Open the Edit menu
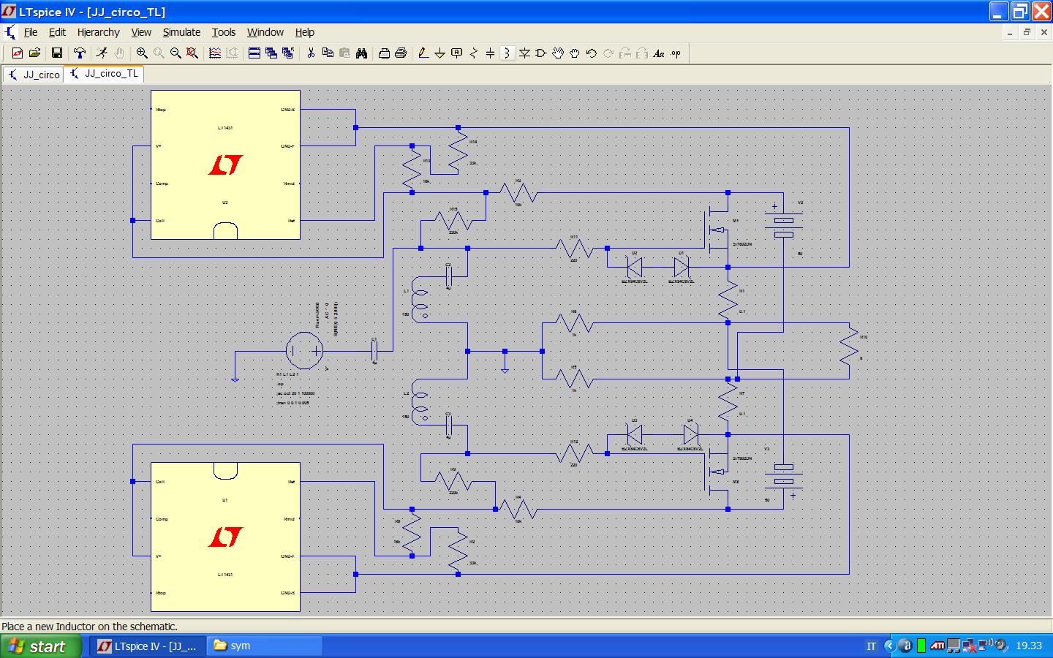1053x658 pixels. 57,32
